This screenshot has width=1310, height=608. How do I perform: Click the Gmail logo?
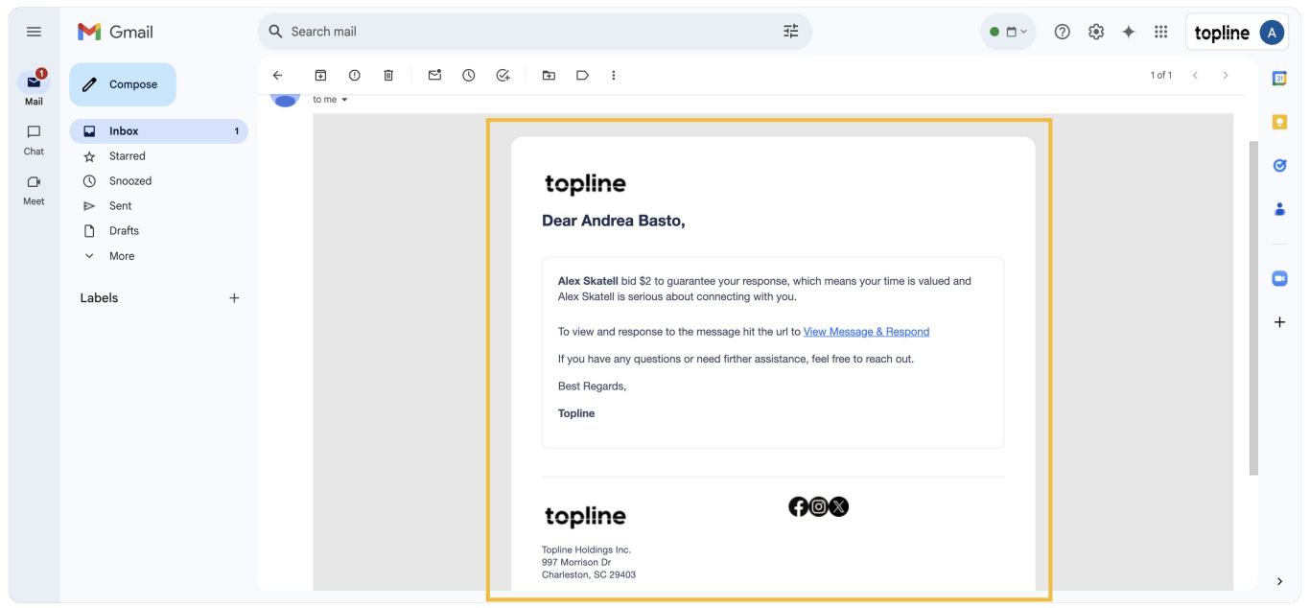coord(115,32)
